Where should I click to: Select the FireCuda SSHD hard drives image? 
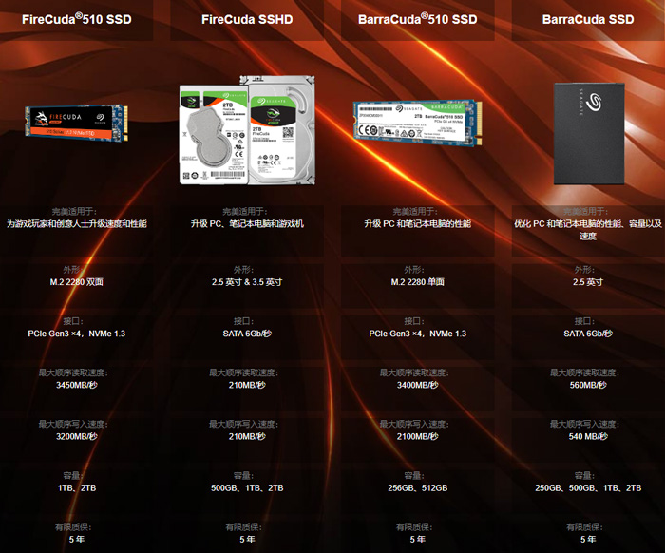(x=247, y=130)
